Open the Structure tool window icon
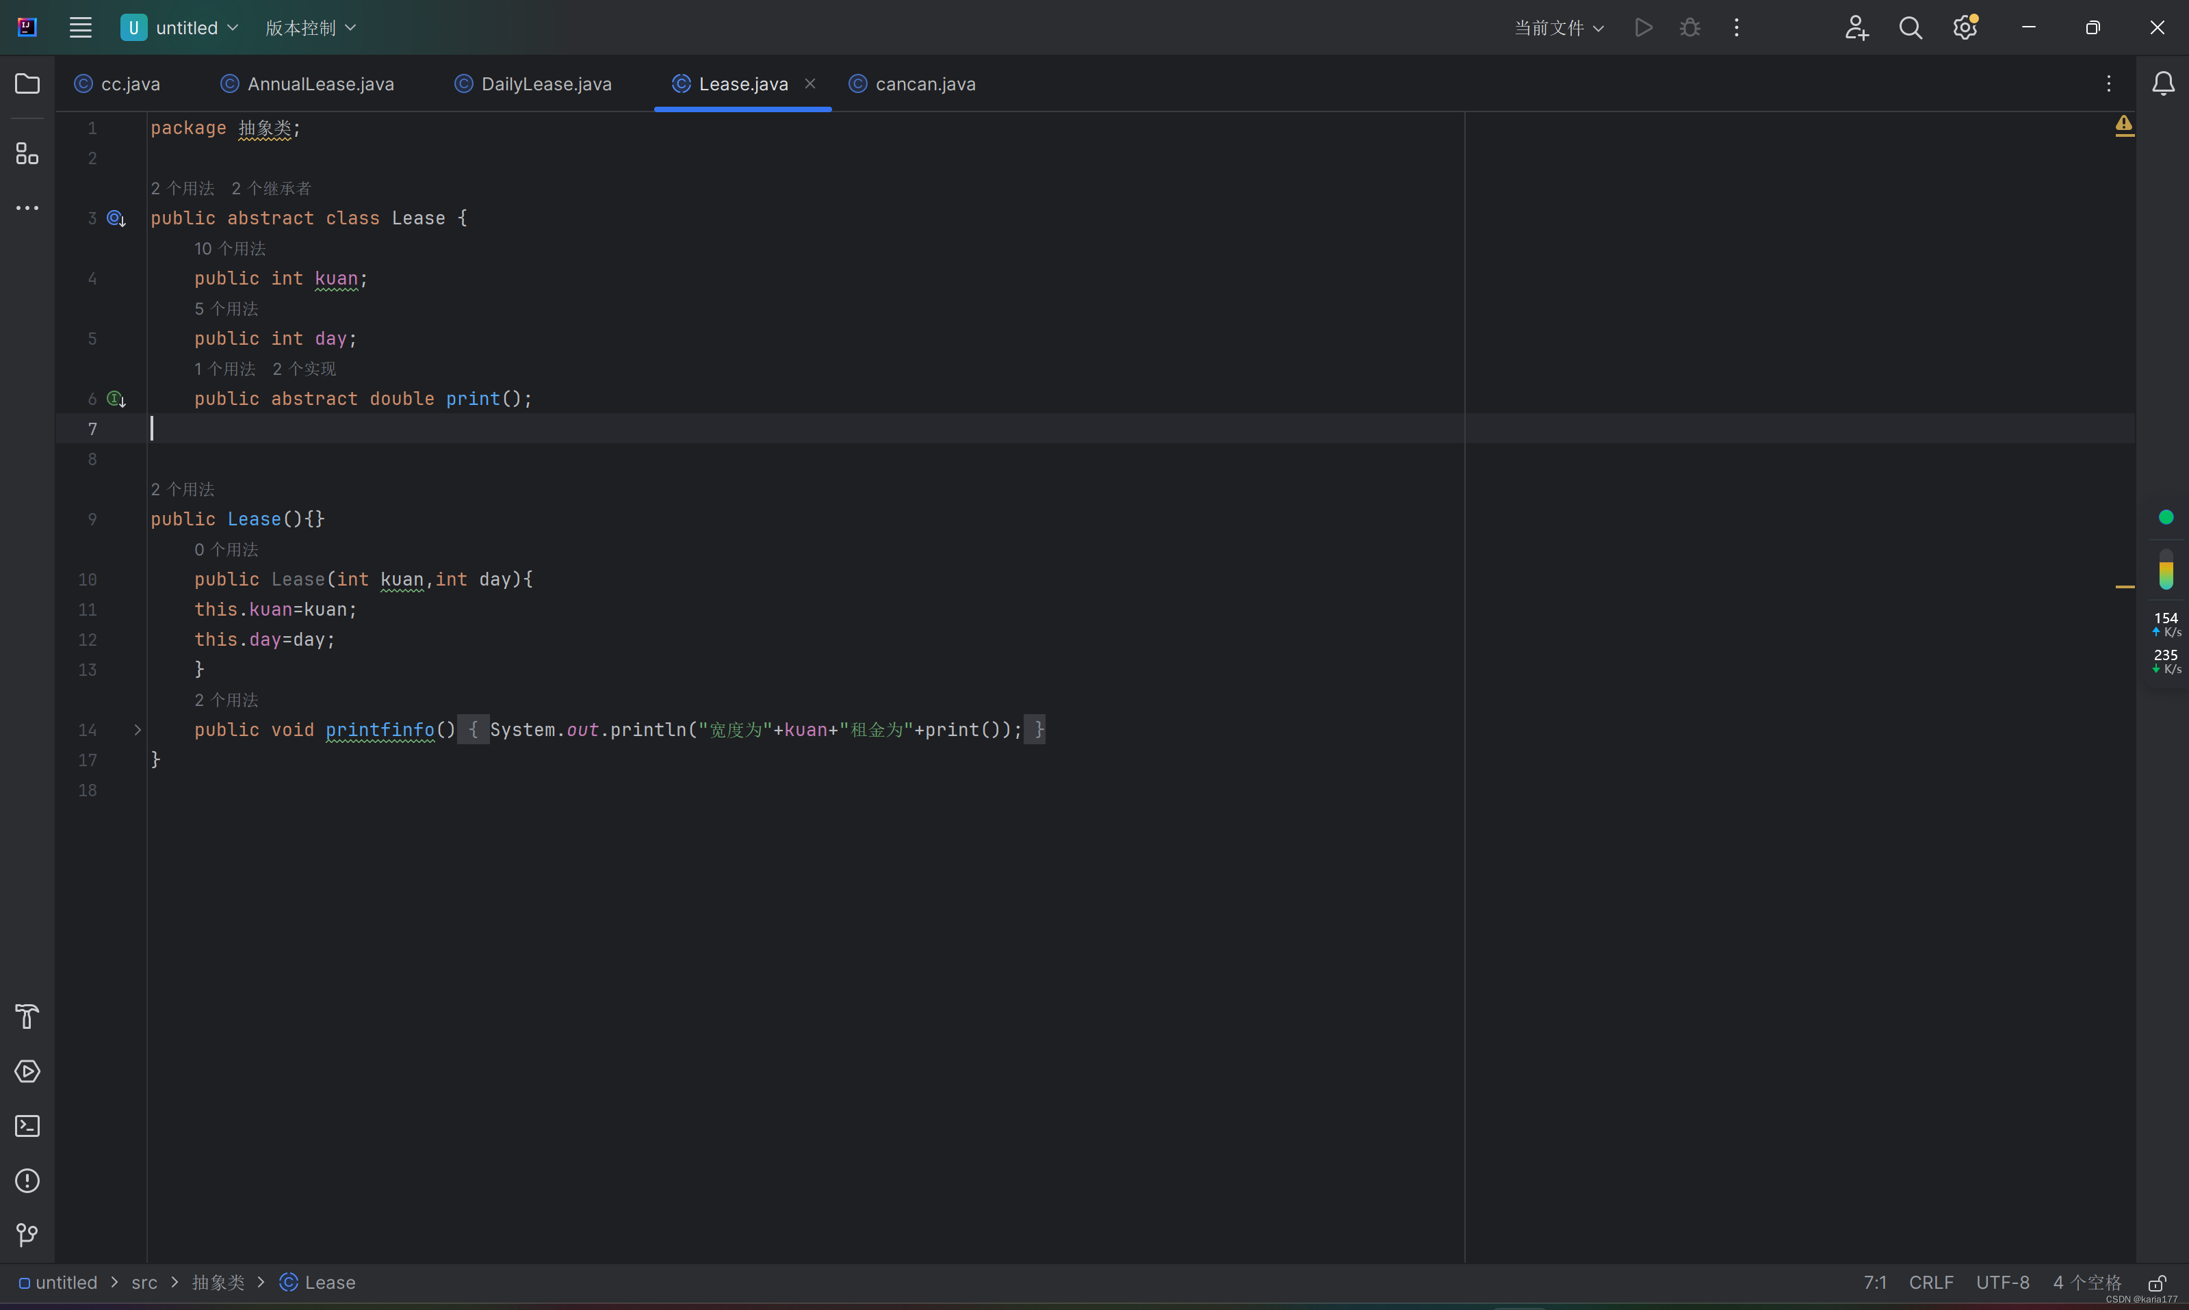 point(27,154)
